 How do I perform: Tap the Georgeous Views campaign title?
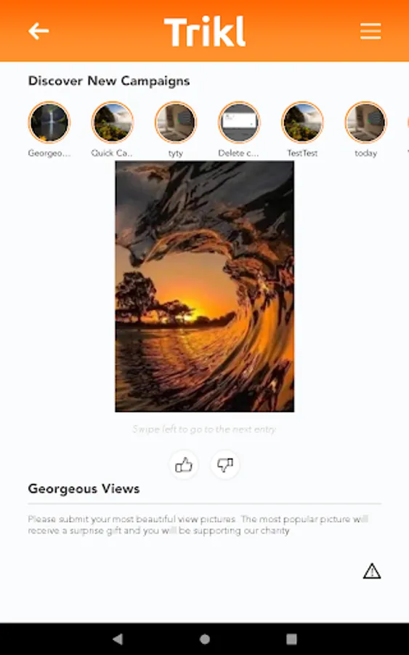84,489
